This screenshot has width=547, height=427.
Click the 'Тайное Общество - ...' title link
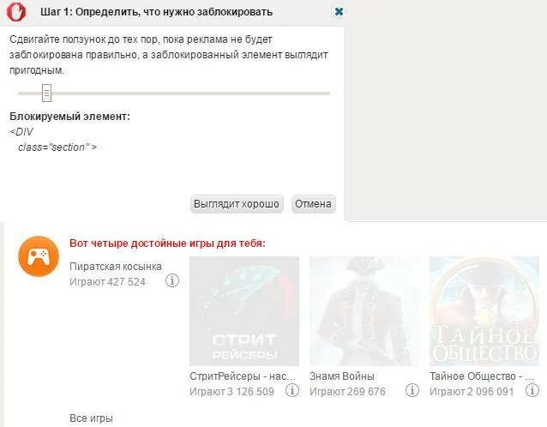[x=482, y=376]
